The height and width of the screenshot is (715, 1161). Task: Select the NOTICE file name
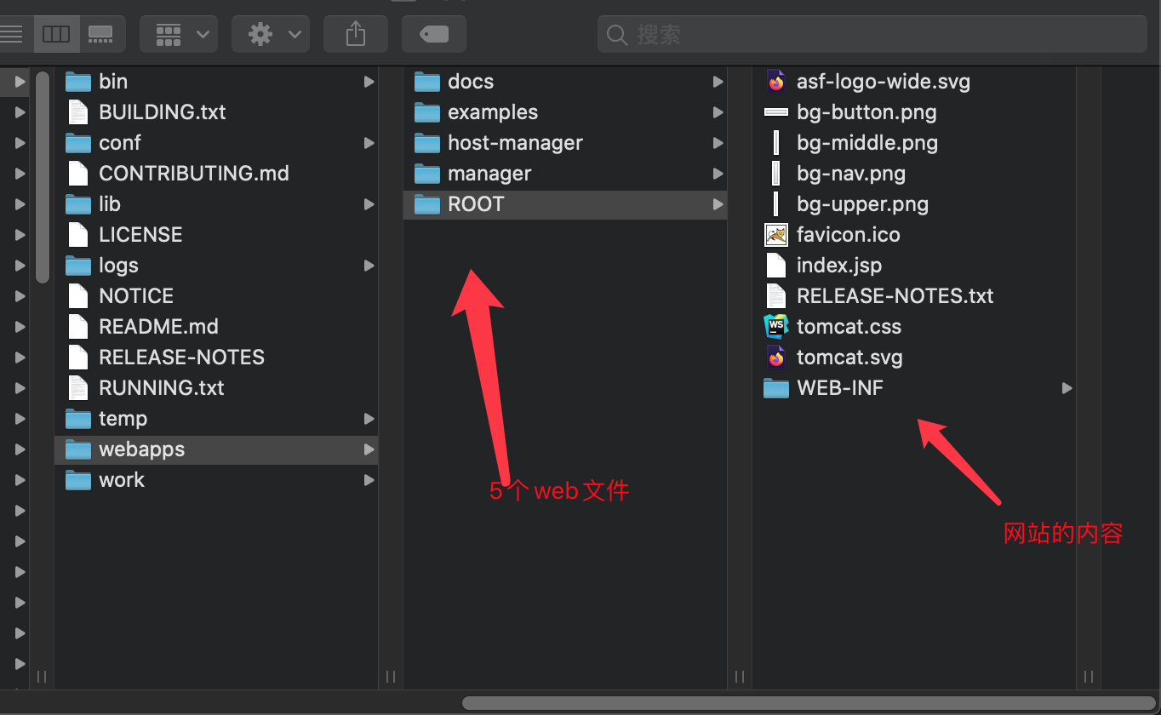pos(136,296)
